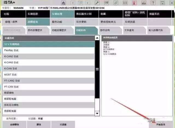Open the 车辆信息 main tab

click(x=38, y=14)
